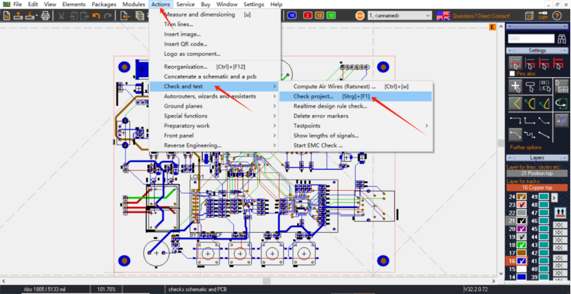Click the Redo arrow icon
This screenshot has width=571, height=294.
coord(107,16)
